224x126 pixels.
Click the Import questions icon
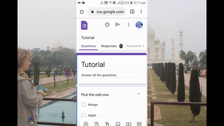click(97, 124)
